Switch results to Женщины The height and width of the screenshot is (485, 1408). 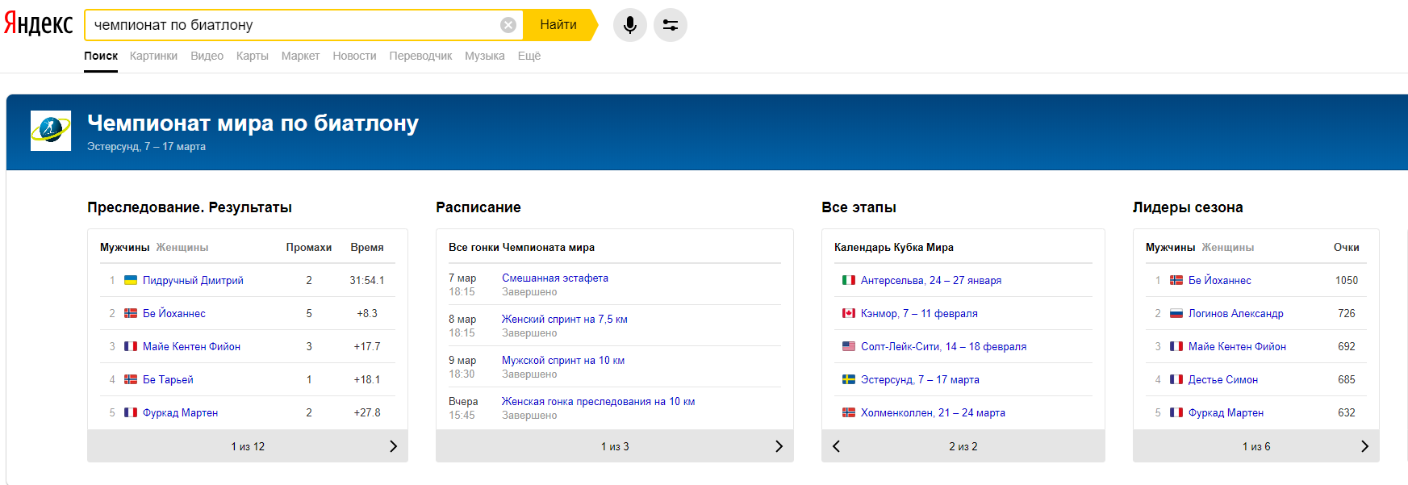pos(182,248)
